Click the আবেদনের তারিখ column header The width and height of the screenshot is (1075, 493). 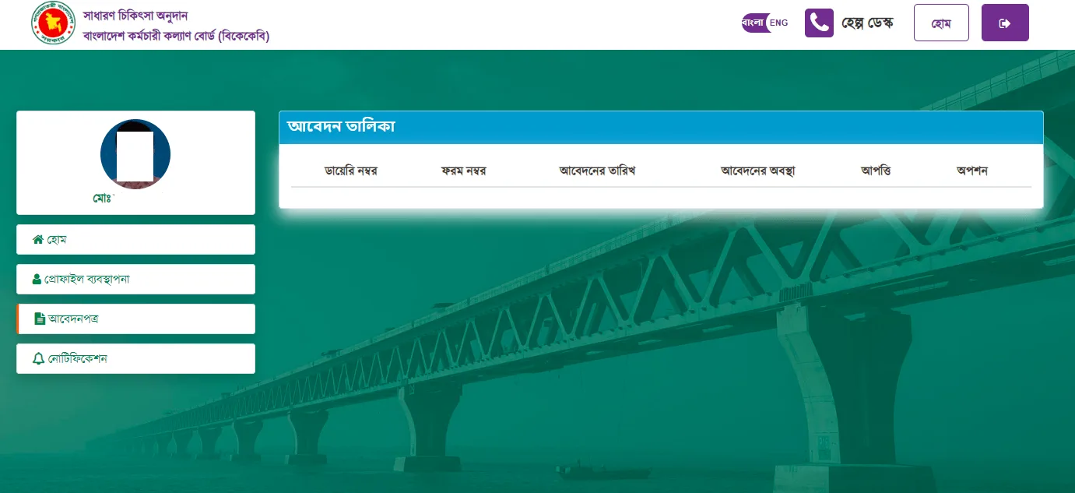pyautogui.click(x=598, y=171)
